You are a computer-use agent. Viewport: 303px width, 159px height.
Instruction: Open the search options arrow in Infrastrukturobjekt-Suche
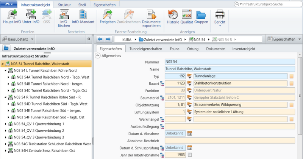tap(241, 4)
